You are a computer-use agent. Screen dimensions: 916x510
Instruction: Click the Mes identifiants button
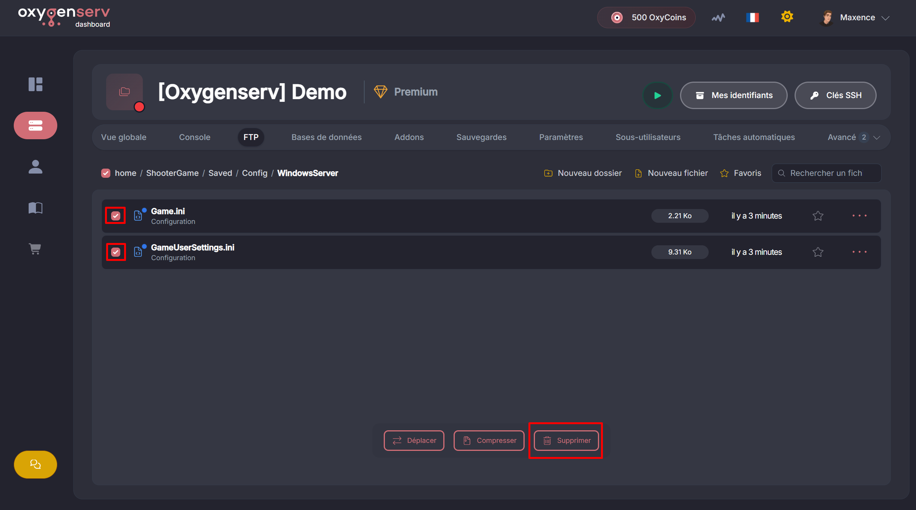(x=733, y=95)
